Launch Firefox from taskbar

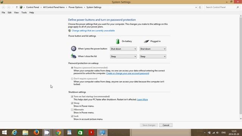(36, 133)
